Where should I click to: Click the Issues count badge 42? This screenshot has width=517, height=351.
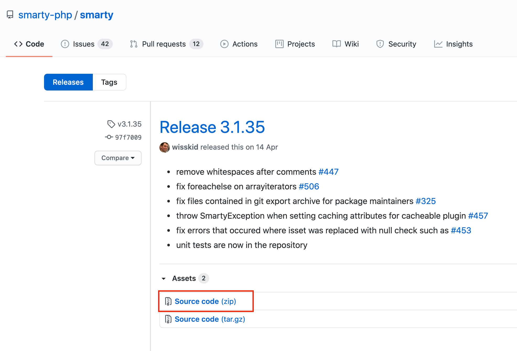(105, 44)
